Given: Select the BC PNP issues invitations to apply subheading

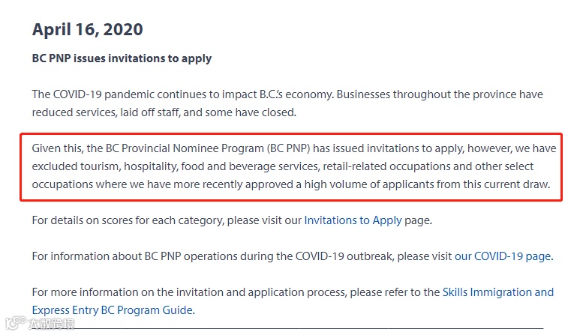Looking at the screenshot, I should click(122, 58).
